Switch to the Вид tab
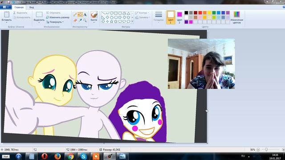Image resolution: width=285 pixels, height=160 pixels. (32, 8)
